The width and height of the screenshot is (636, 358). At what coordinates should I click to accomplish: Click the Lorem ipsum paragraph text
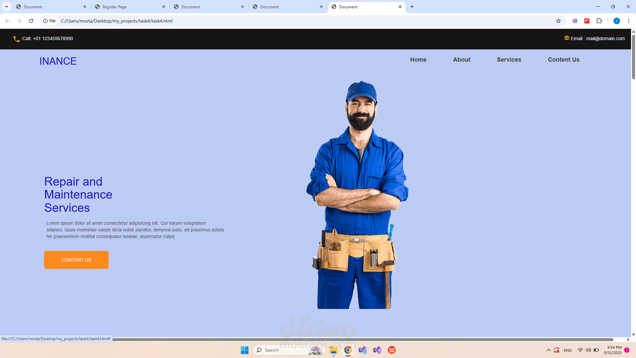(x=135, y=230)
